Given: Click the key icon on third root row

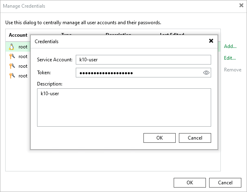Looking at the screenshot, I should pos(12,66).
